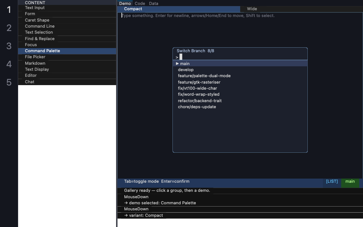This screenshot has height=227, width=363.
Task: Select the feature/gtk-rasteriser branch
Action: tap(240, 82)
